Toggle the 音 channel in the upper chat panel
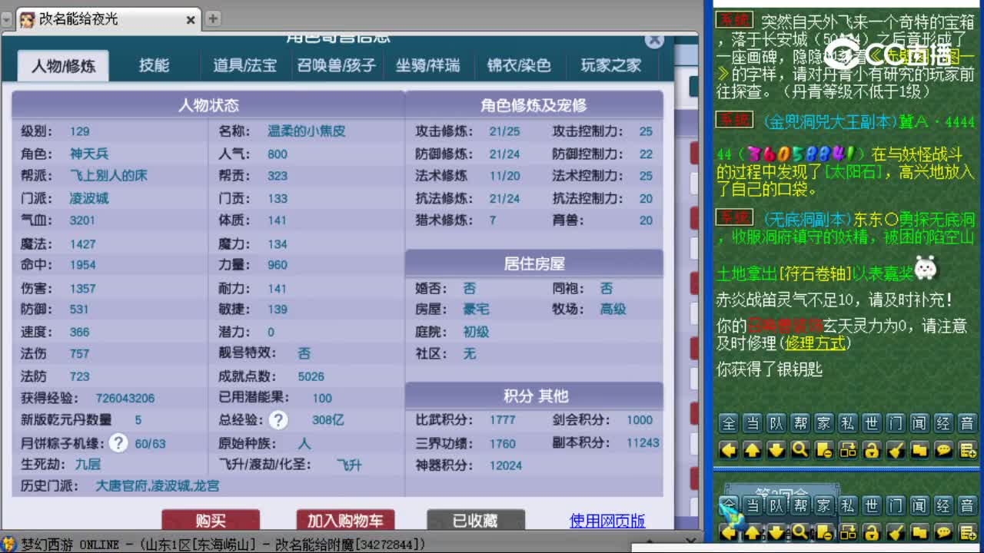Viewport: 984px width, 553px height. tap(967, 423)
